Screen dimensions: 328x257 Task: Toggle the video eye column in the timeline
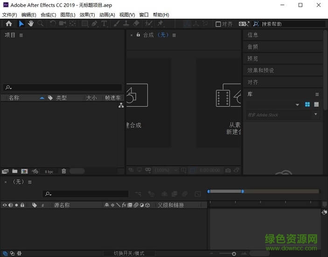coord(5,205)
